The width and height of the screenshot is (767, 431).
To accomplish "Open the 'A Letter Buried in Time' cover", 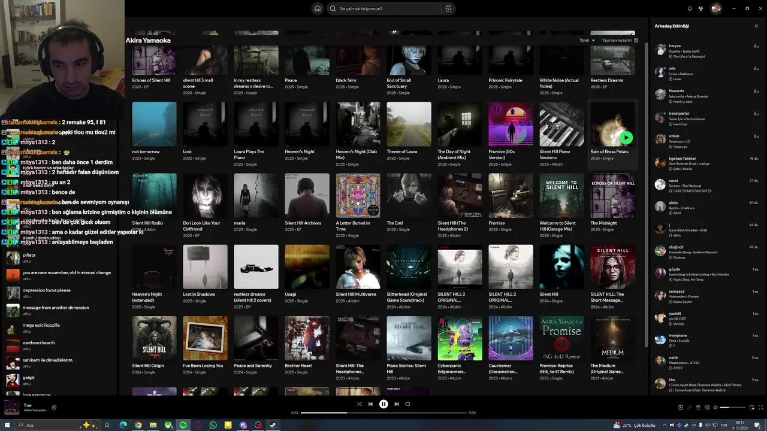I will click(x=358, y=195).
